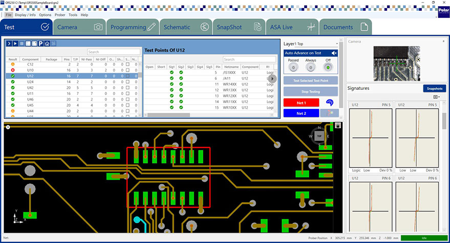450x243 pixels.
Task: Open the signatures layout dropdown under Snapshots
Action: point(436,96)
